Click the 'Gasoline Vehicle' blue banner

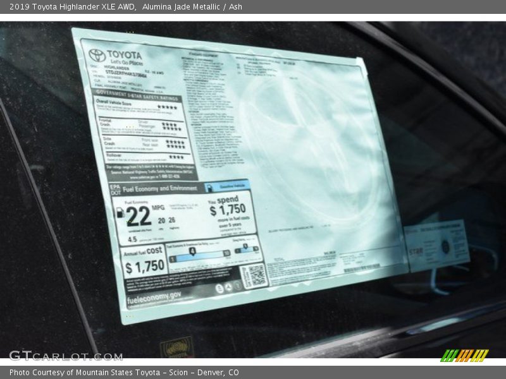tap(227, 186)
